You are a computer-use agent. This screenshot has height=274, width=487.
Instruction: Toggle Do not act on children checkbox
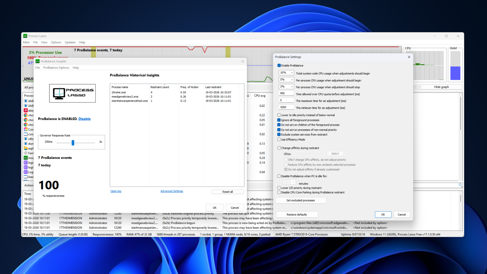279,125
